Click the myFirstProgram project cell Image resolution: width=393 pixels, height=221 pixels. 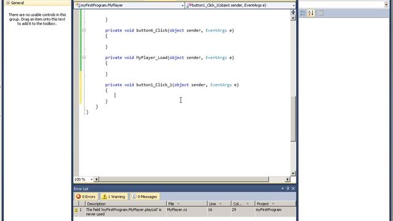268,210
